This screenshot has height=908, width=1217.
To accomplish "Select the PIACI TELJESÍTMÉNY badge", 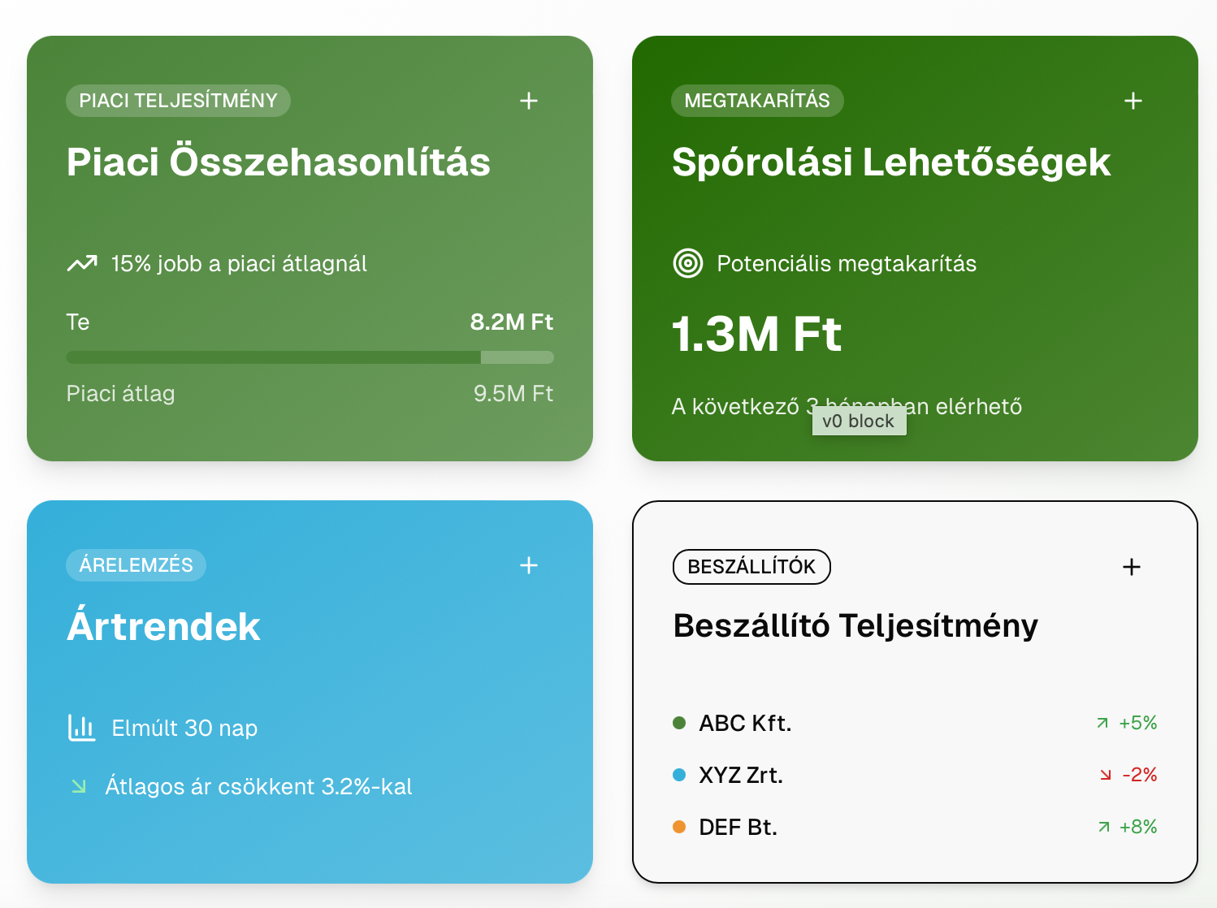I will [x=178, y=101].
